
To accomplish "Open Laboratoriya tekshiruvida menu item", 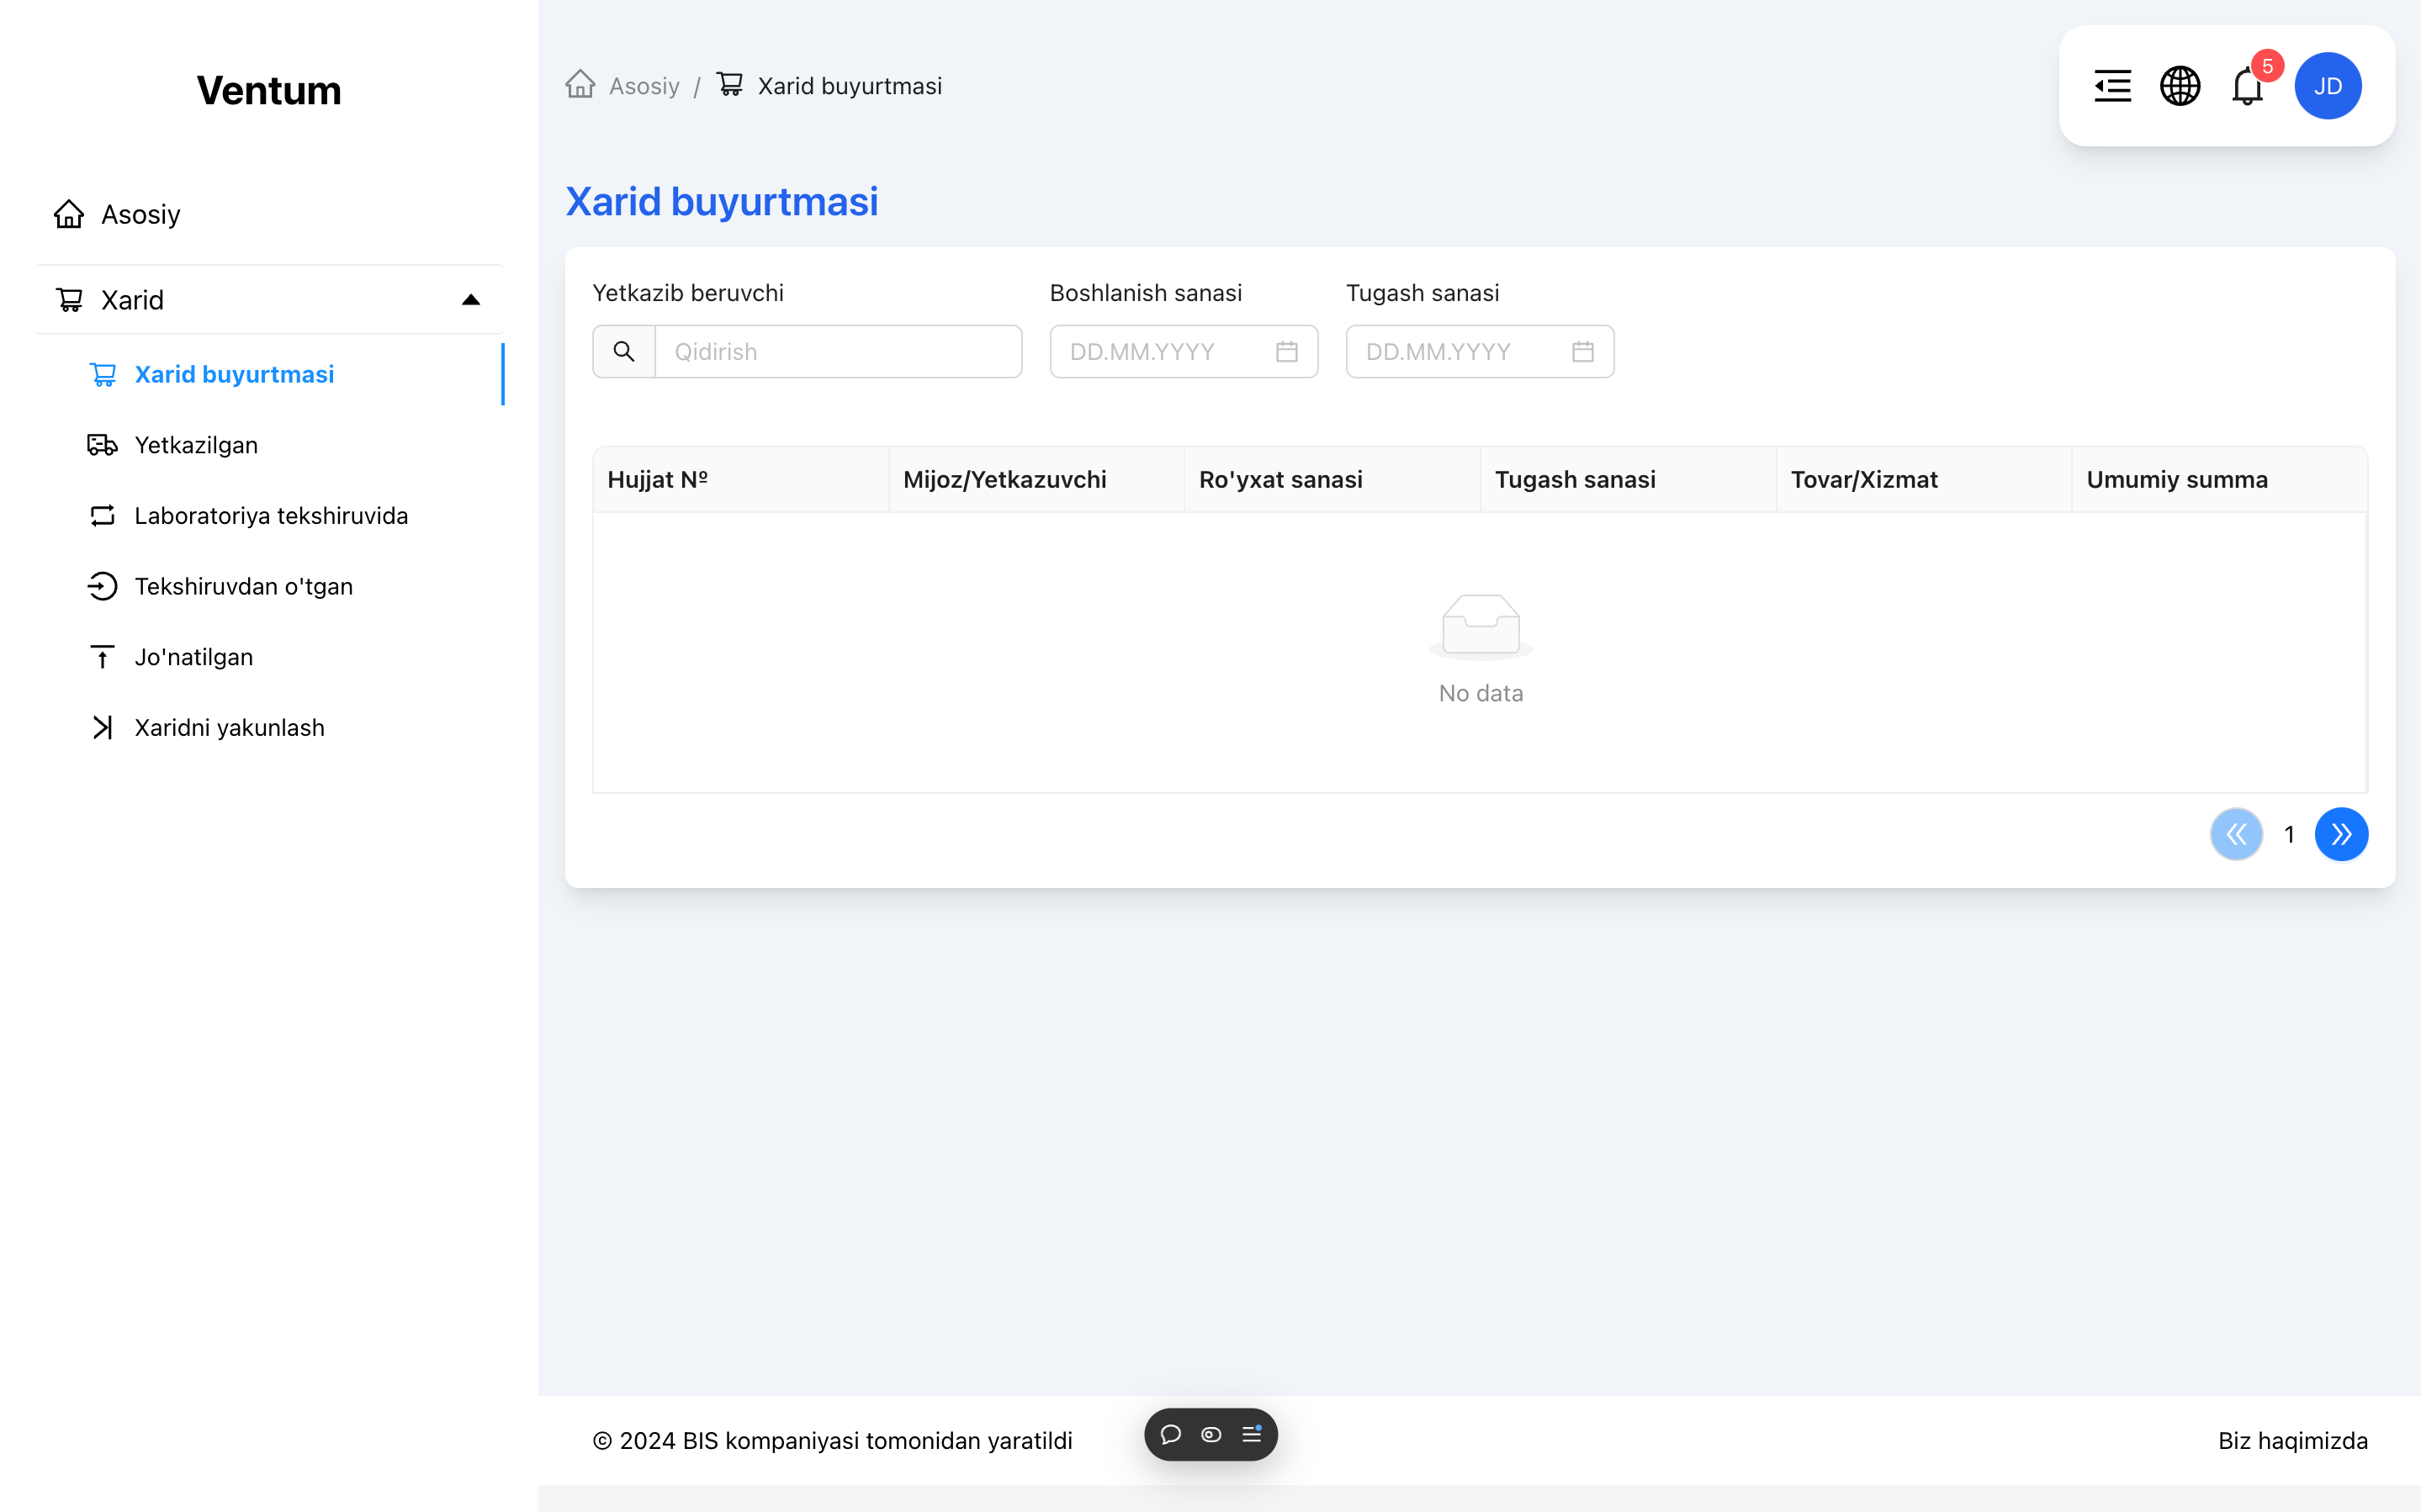I will 269,515.
